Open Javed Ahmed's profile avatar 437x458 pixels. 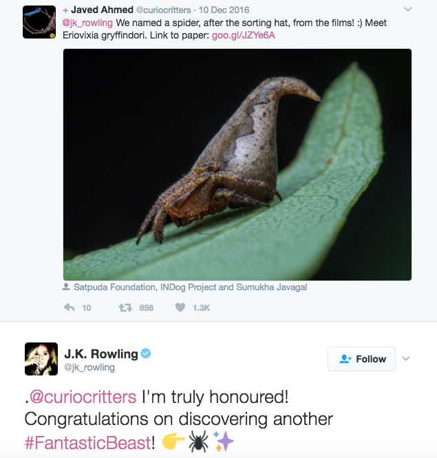point(39,22)
